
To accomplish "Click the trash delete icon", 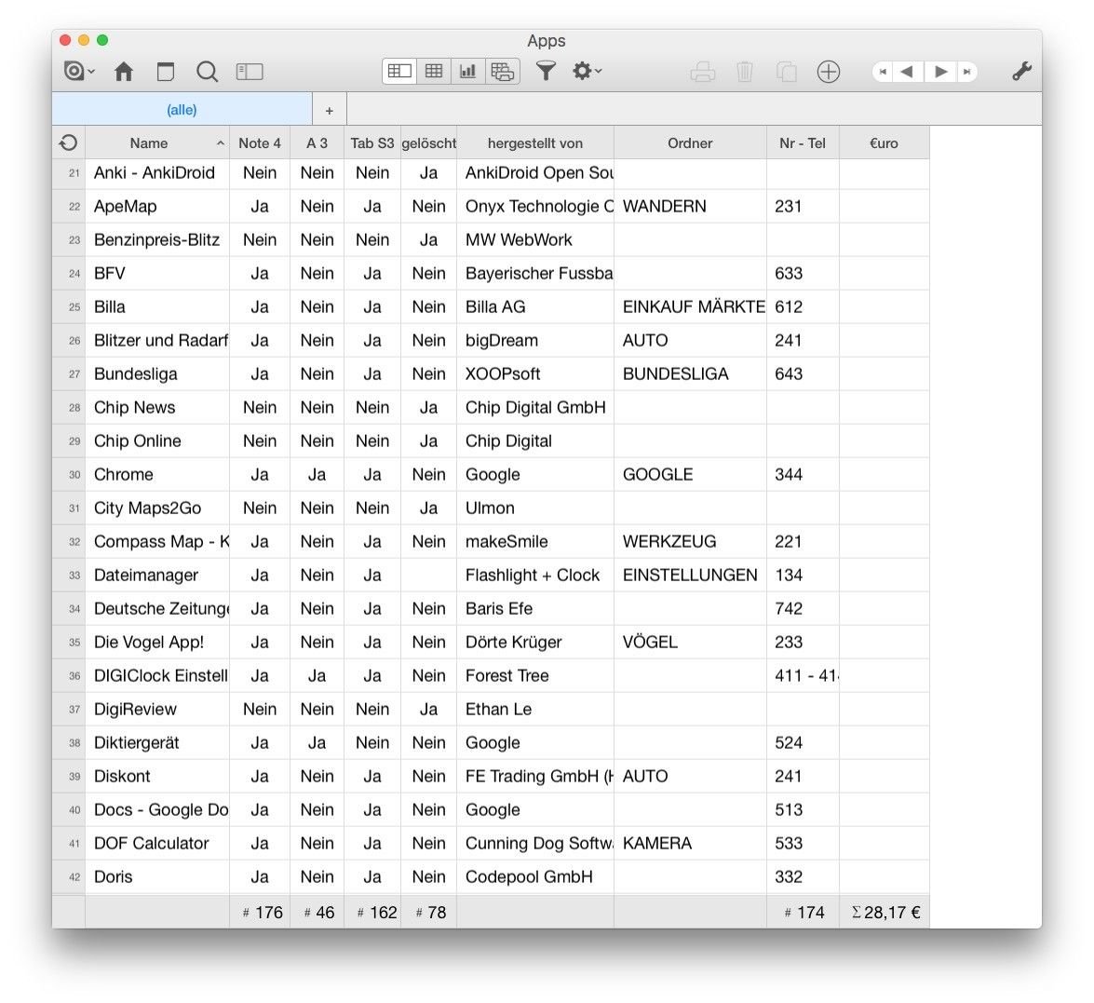I will tap(745, 71).
